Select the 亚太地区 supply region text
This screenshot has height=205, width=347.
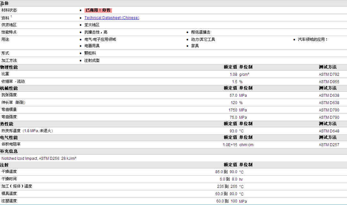pyautogui.click(x=92, y=25)
